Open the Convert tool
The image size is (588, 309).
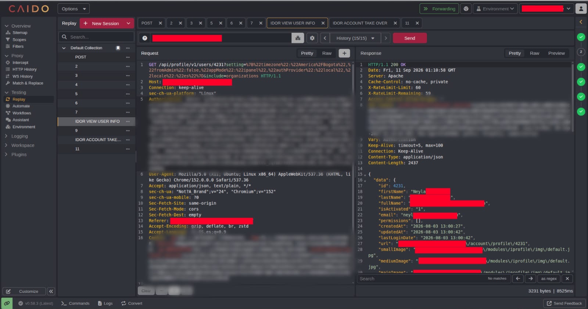tap(132, 303)
